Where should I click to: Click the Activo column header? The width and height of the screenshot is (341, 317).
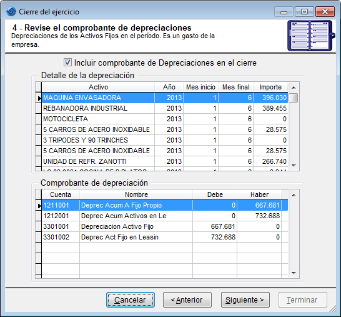click(98, 87)
